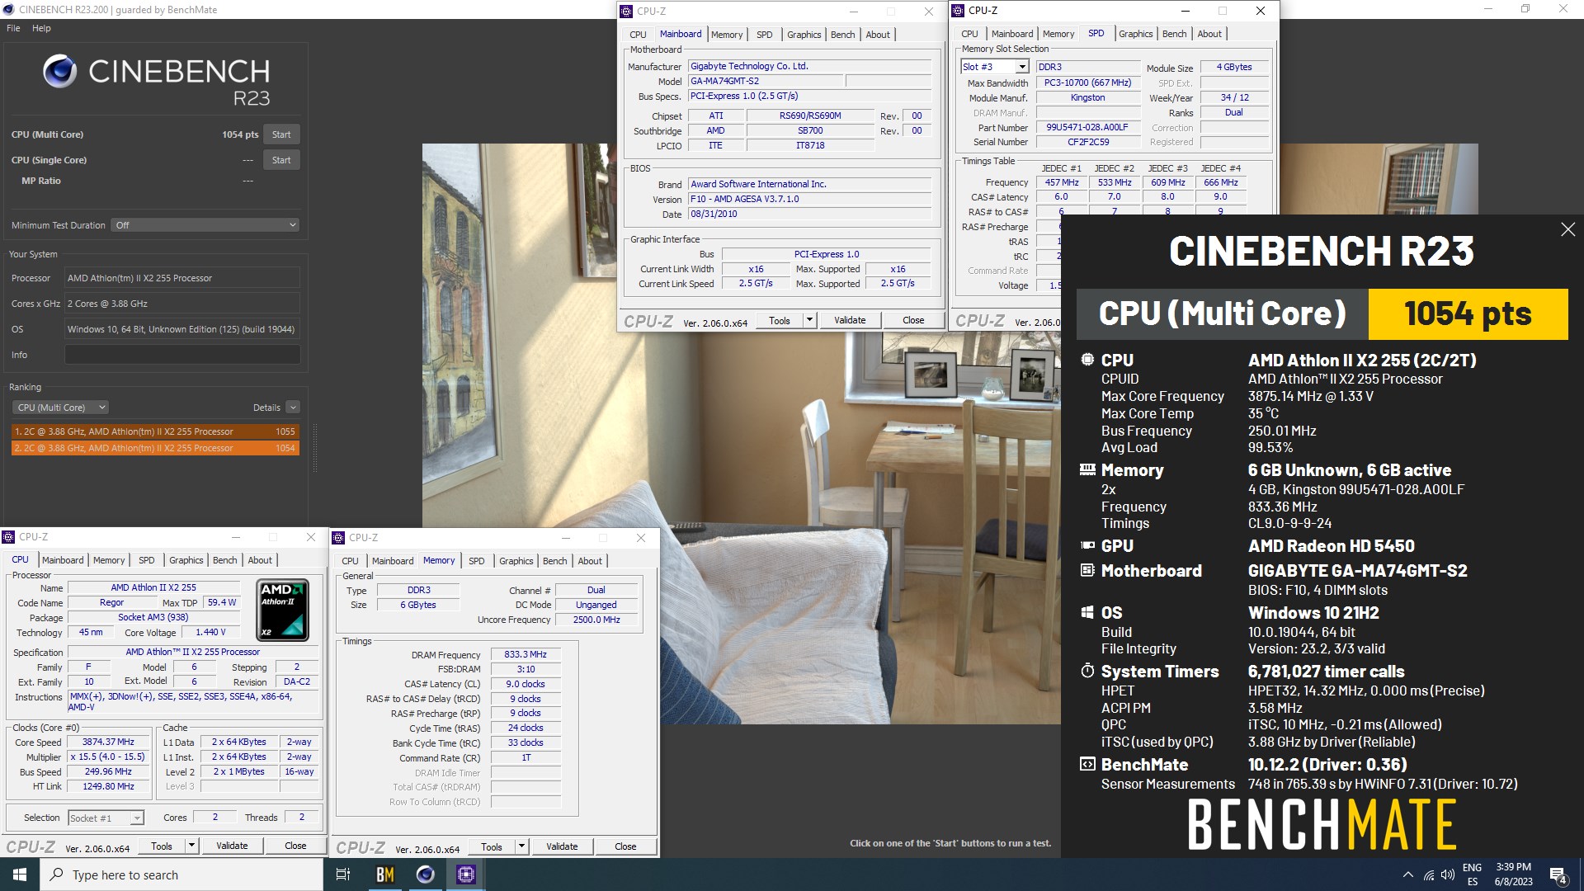This screenshot has width=1584, height=891.
Task: Click title icon of CPU-Z Memory window
Action: point(338,538)
